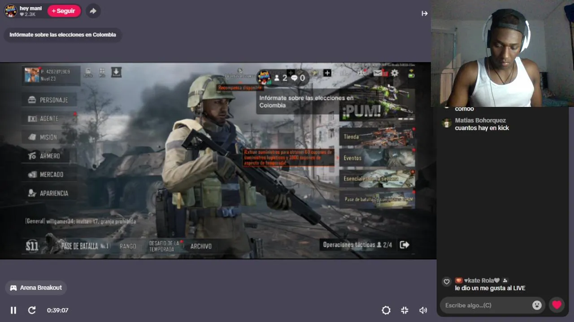Click the heart next to kate Rola

[x=446, y=282]
